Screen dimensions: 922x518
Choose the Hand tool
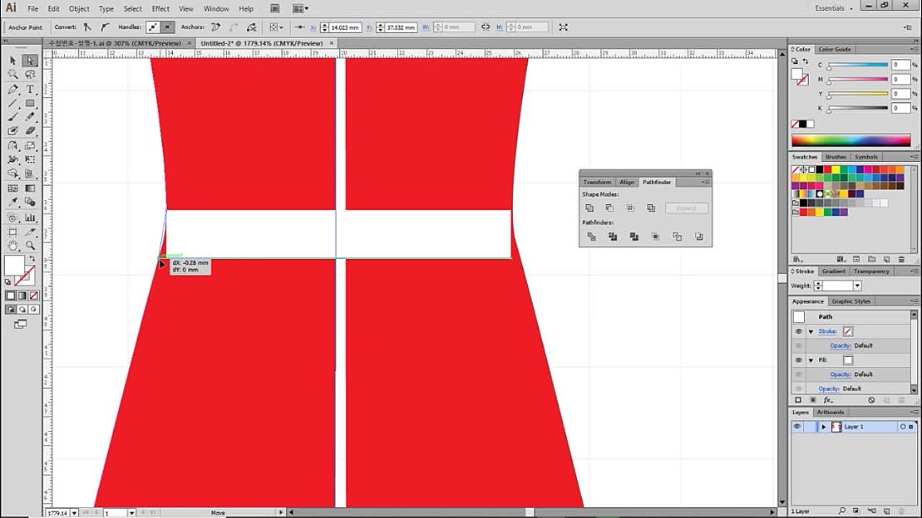pos(13,246)
